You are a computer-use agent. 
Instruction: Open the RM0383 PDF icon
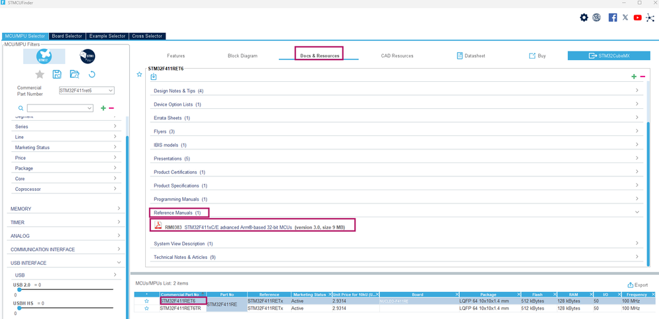tap(158, 226)
